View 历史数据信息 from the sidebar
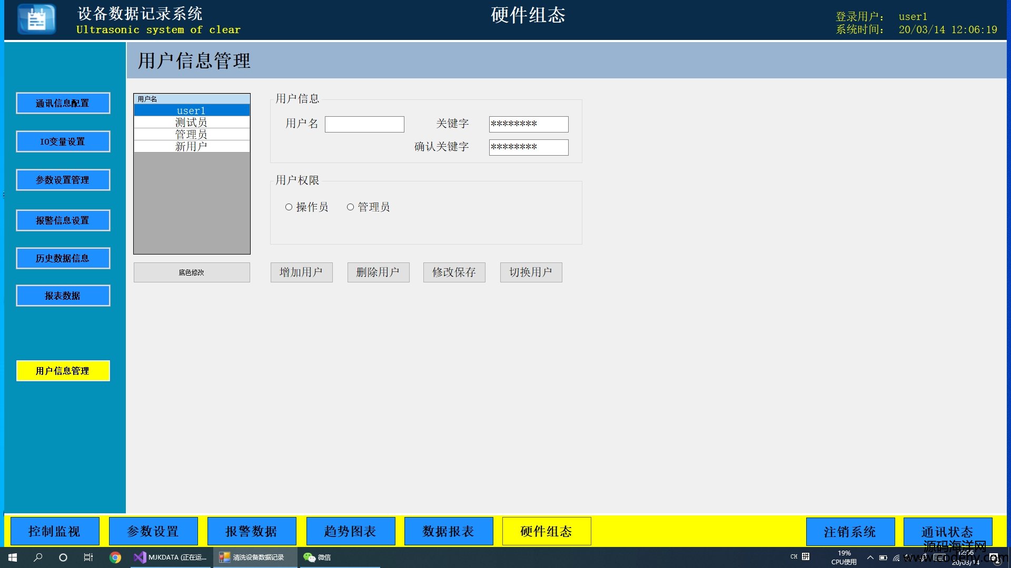 click(63, 258)
